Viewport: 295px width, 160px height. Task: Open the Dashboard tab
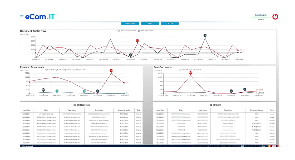pos(130,23)
